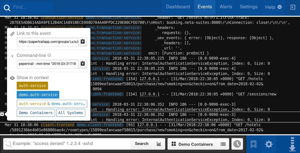
Task: Open the log velocity graph
Action: tap(159, 144)
